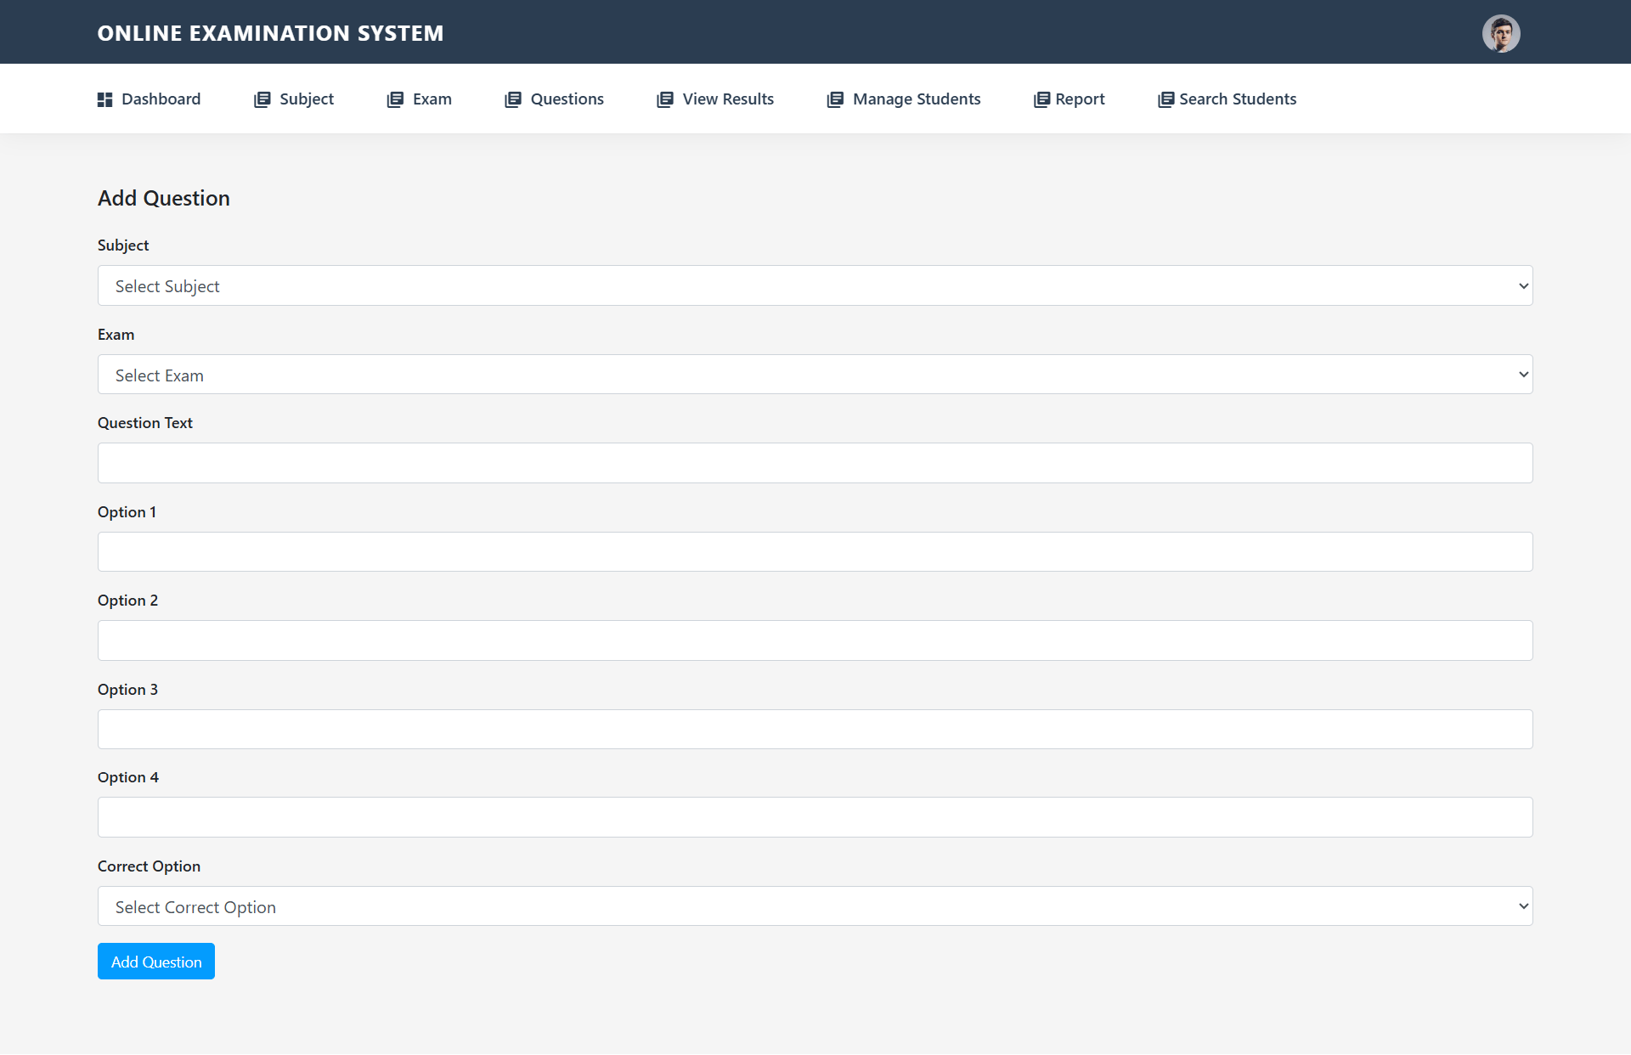Viewport: 1631px width, 1055px height.
Task: Click the Search Students icon
Action: [x=1165, y=99]
